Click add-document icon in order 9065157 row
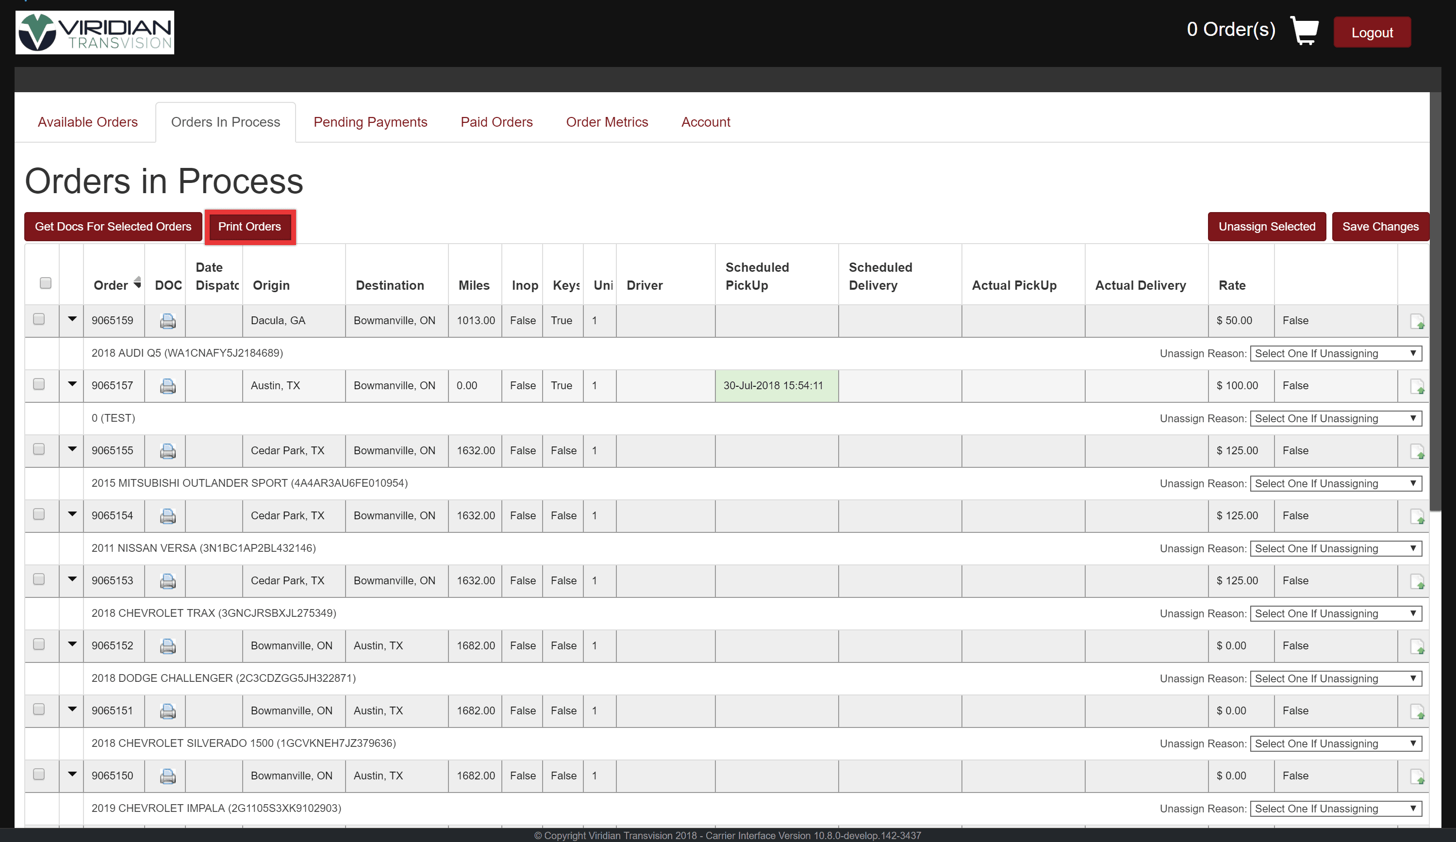The image size is (1456, 842). (x=1417, y=386)
